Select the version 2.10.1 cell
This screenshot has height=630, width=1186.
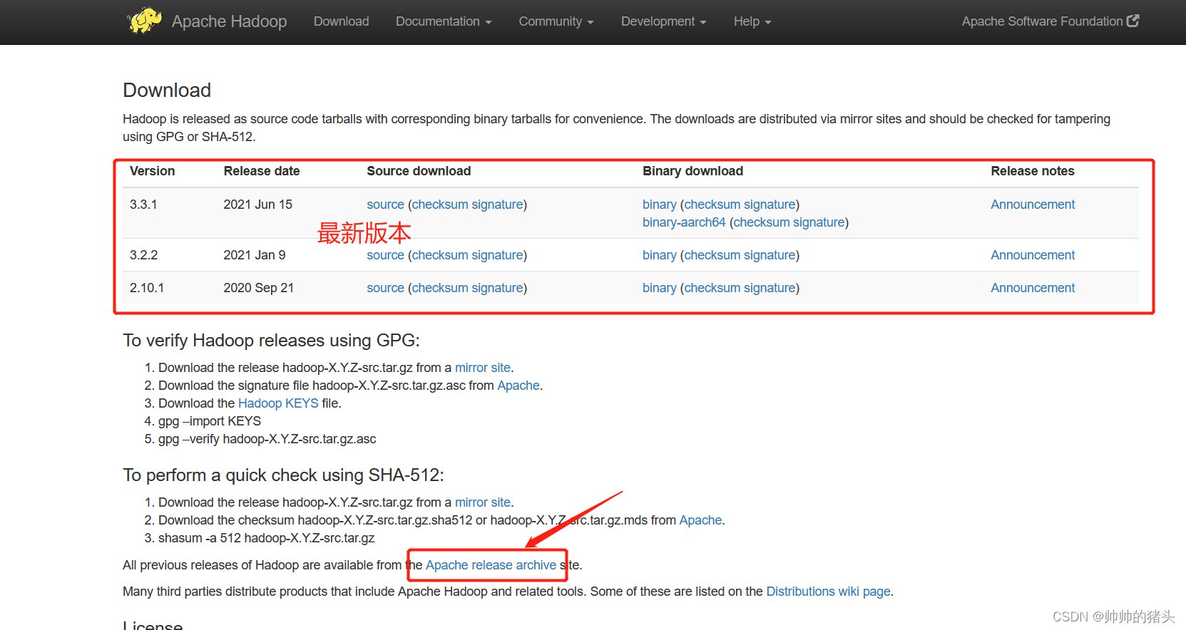pos(147,288)
